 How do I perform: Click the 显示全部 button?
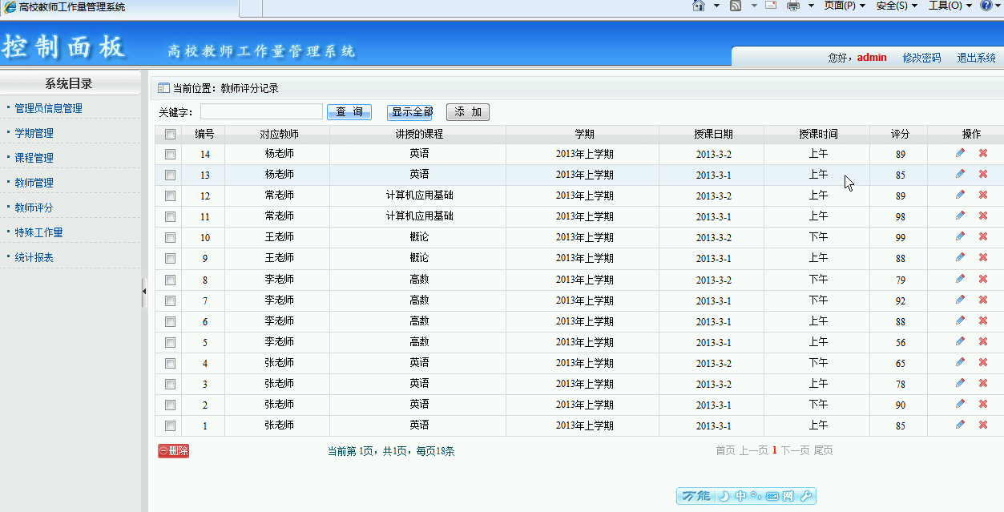point(409,112)
